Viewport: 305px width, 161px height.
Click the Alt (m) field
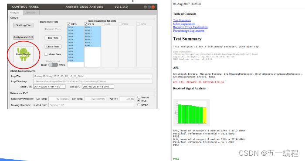tap(127, 99)
